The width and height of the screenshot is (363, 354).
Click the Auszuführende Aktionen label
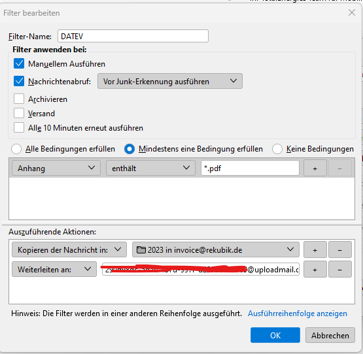[52, 232]
